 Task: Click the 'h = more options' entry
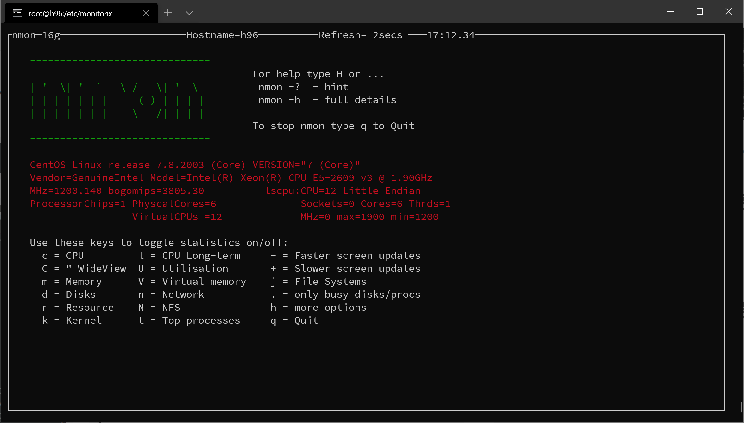coord(318,308)
